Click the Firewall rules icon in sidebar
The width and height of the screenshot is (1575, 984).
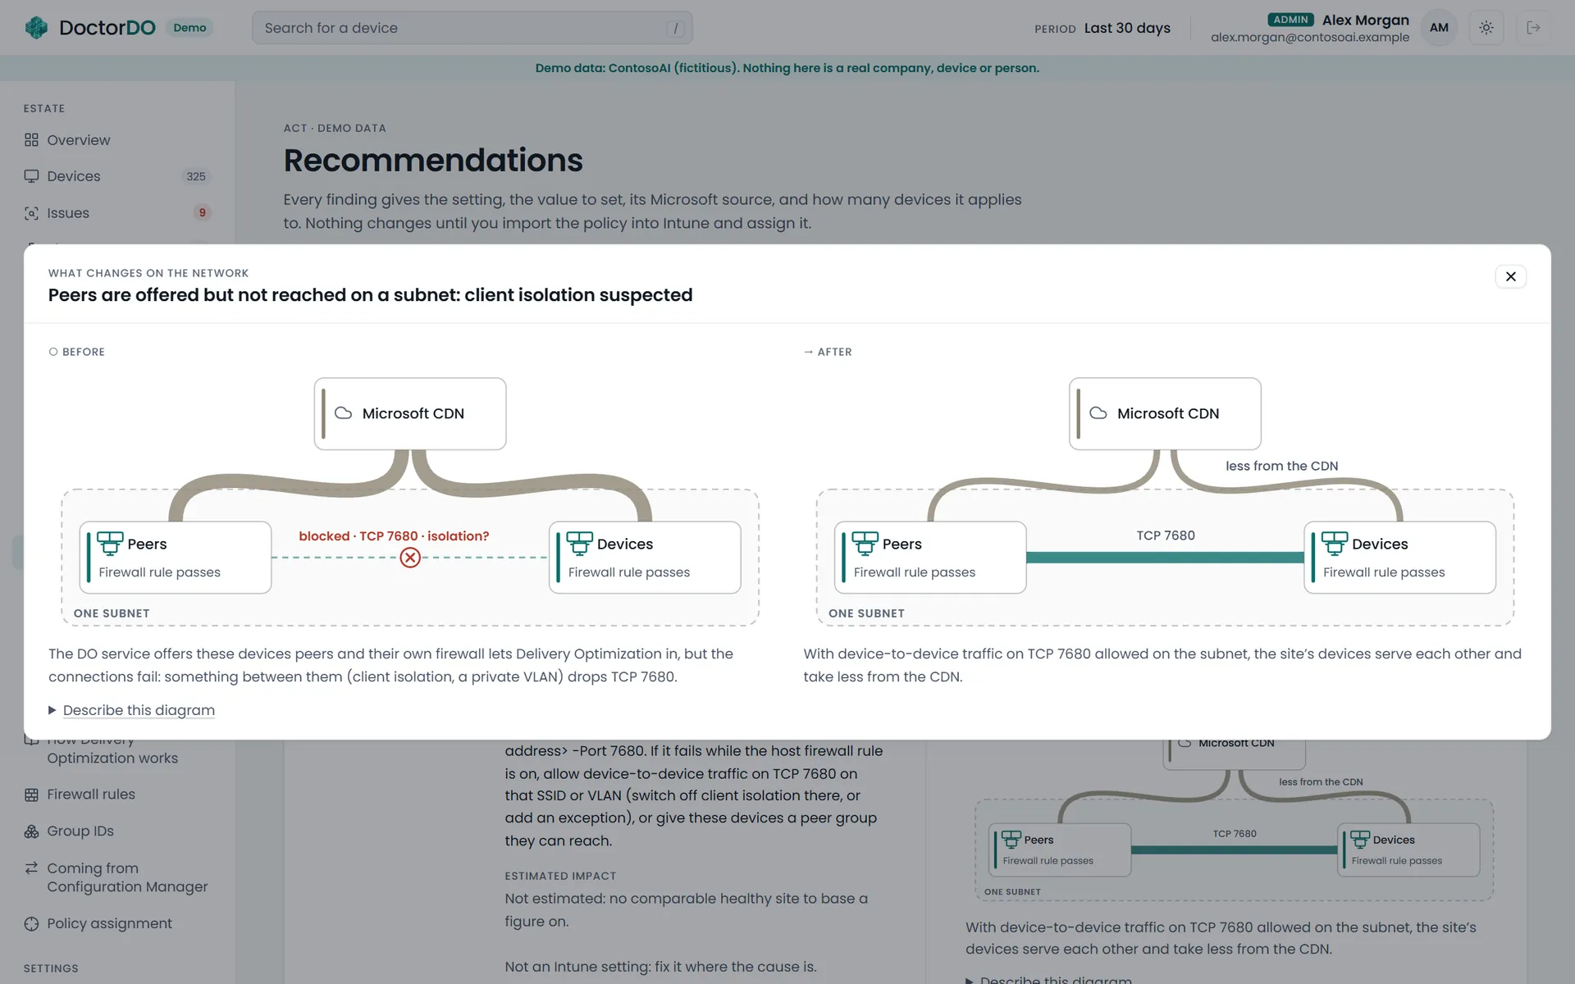click(31, 795)
